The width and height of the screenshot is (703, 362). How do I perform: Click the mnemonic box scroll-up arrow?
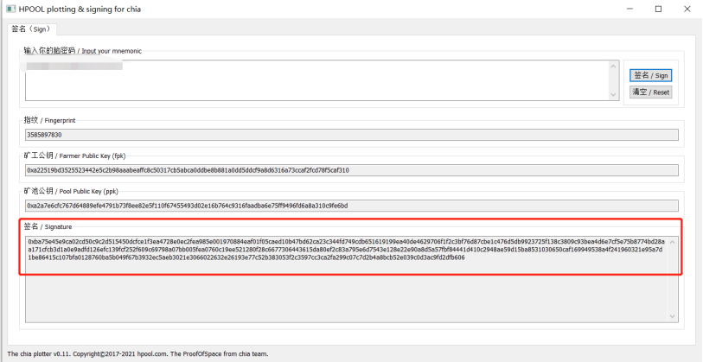pyautogui.click(x=614, y=66)
